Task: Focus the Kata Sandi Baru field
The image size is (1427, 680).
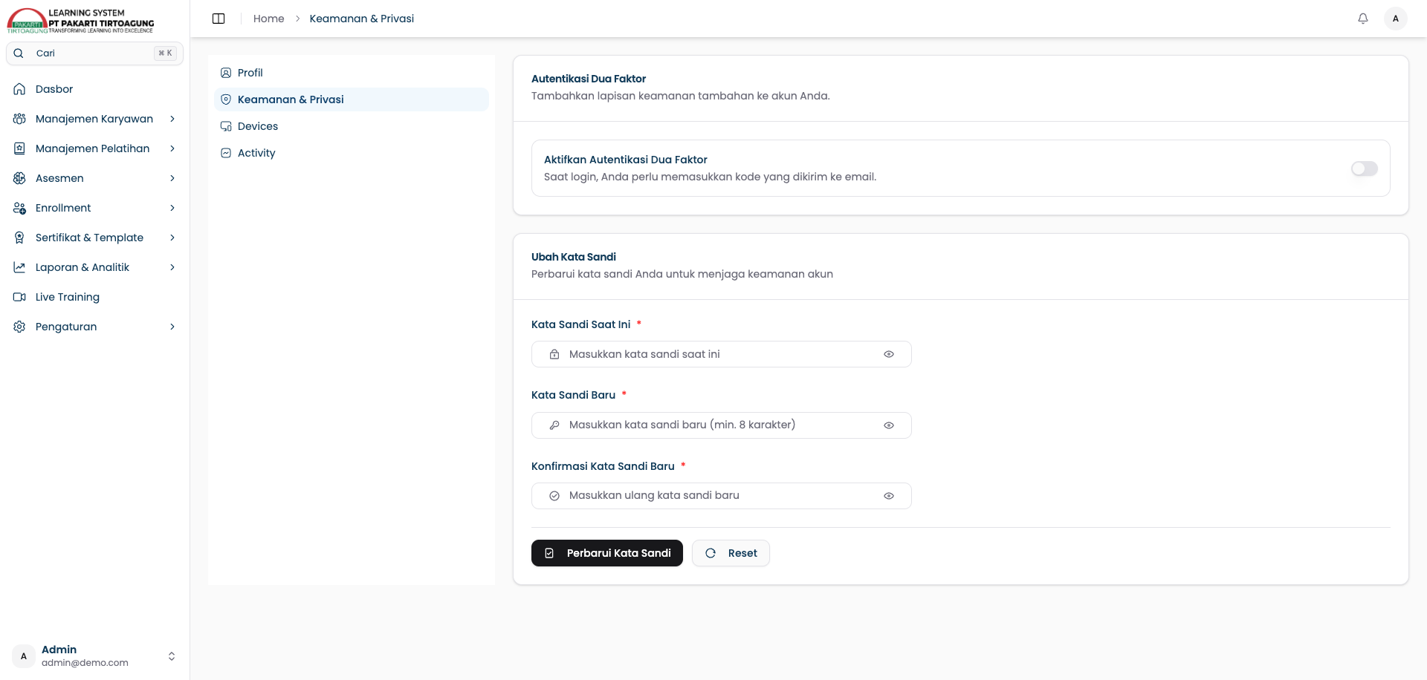Action: (x=722, y=425)
